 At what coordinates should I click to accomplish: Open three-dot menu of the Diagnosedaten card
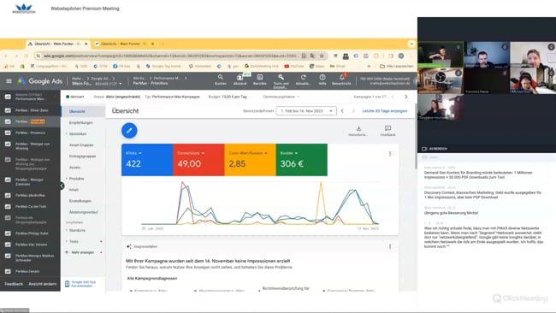click(x=390, y=246)
